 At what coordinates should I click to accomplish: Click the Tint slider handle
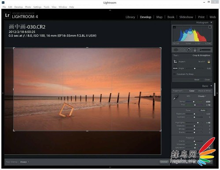pyautogui.click(x=195, y=105)
